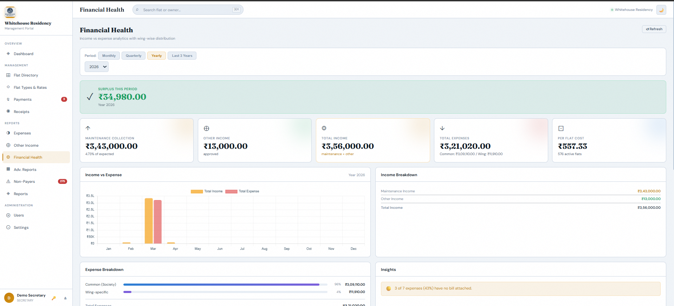Image resolution: width=674 pixels, height=306 pixels.
Task: Choose the Last 3 Years period
Action: (x=182, y=56)
